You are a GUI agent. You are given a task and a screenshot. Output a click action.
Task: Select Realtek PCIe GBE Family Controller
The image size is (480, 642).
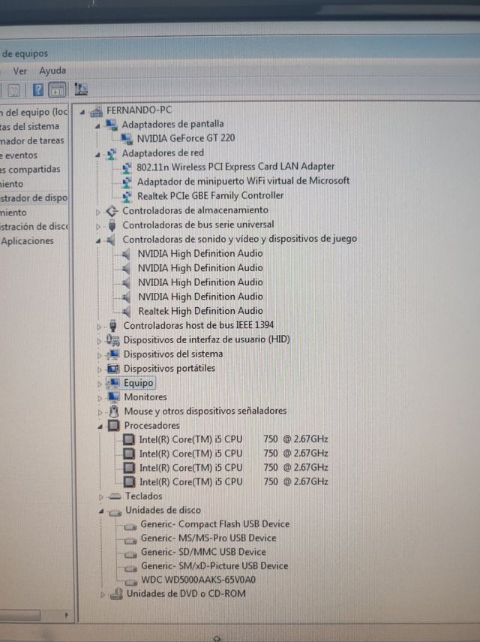click(210, 196)
